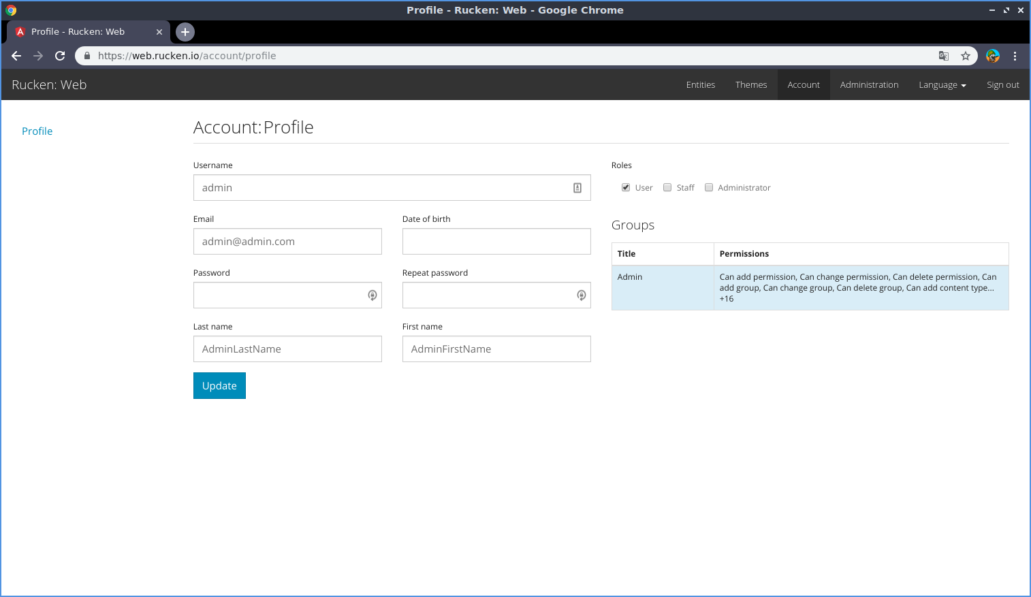Expand the Language dropdown menu
This screenshot has height=597, width=1031.
point(942,85)
